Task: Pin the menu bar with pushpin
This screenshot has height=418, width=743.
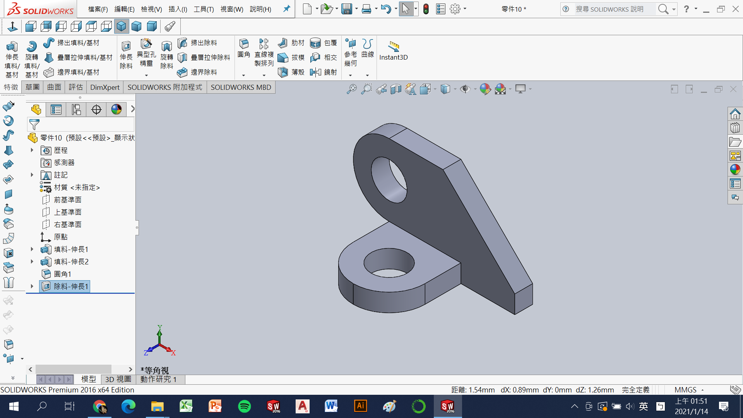Action: coord(286,9)
